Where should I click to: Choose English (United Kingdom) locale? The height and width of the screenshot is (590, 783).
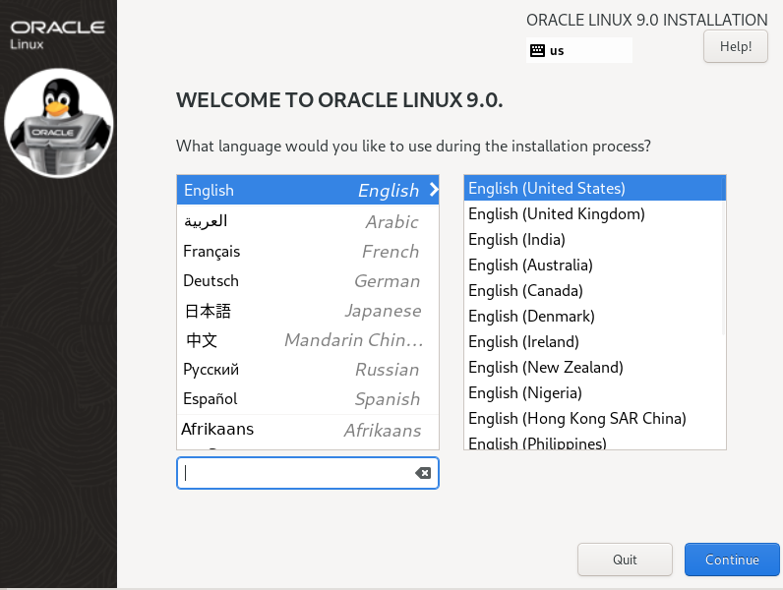595,213
